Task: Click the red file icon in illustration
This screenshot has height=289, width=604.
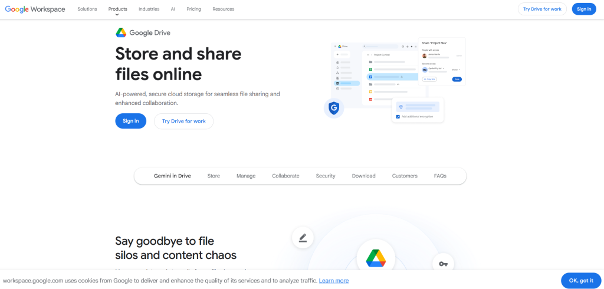Action: coord(370,100)
